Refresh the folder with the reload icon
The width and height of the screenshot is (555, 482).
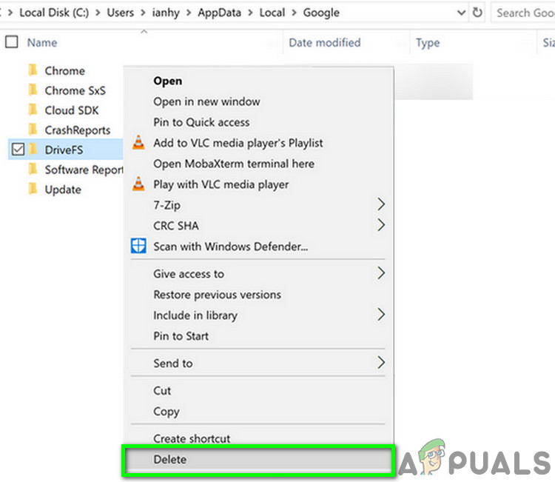(477, 13)
